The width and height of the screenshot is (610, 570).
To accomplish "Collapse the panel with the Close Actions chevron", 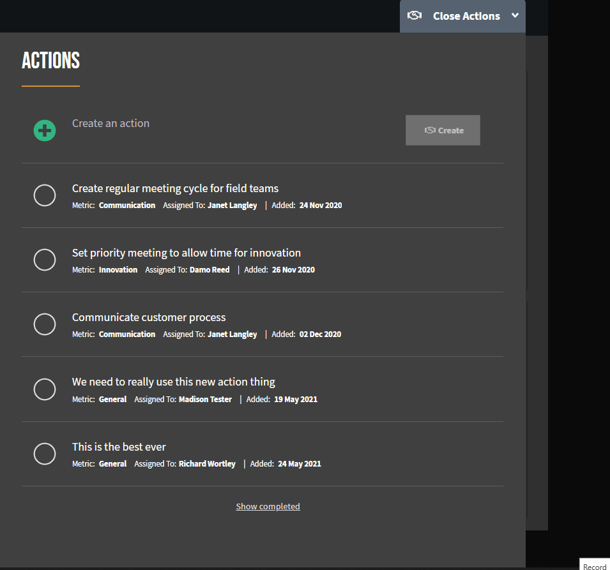I will (x=515, y=15).
